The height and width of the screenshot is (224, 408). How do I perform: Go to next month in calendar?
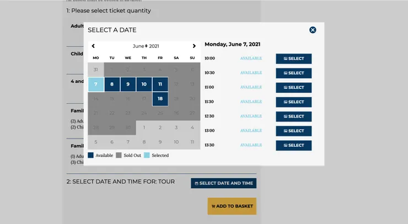(x=194, y=46)
